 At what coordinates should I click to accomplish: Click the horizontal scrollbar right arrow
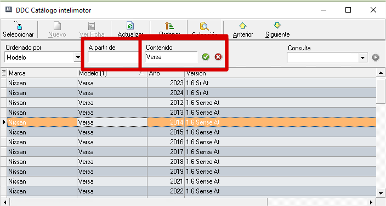click(x=371, y=202)
